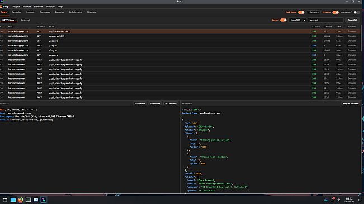The width and height of the screenshot is (364, 204).
Task: Sort by the LENGTH column header
Action: pos(328,27)
